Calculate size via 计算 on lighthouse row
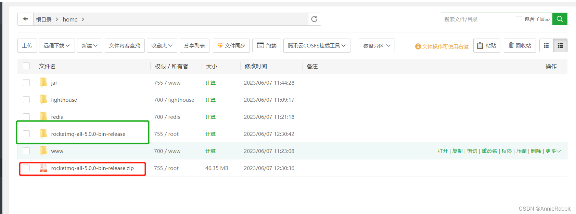Image resolution: width=576 pixels, height=214 pixels. click(210, 100)
